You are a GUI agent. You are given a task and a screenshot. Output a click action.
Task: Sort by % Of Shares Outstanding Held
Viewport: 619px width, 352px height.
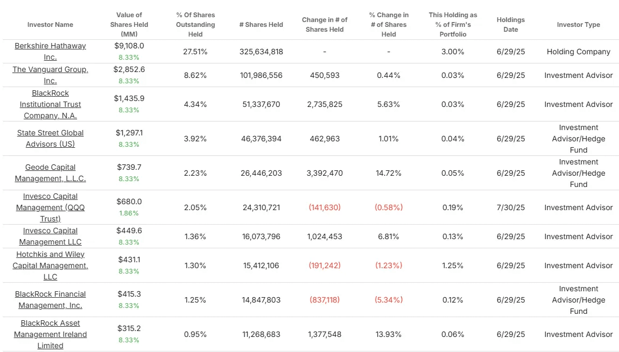tap(195, 24)
